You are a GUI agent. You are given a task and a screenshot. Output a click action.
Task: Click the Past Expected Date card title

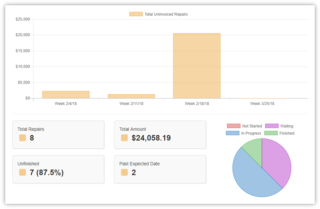coord(140,164)
